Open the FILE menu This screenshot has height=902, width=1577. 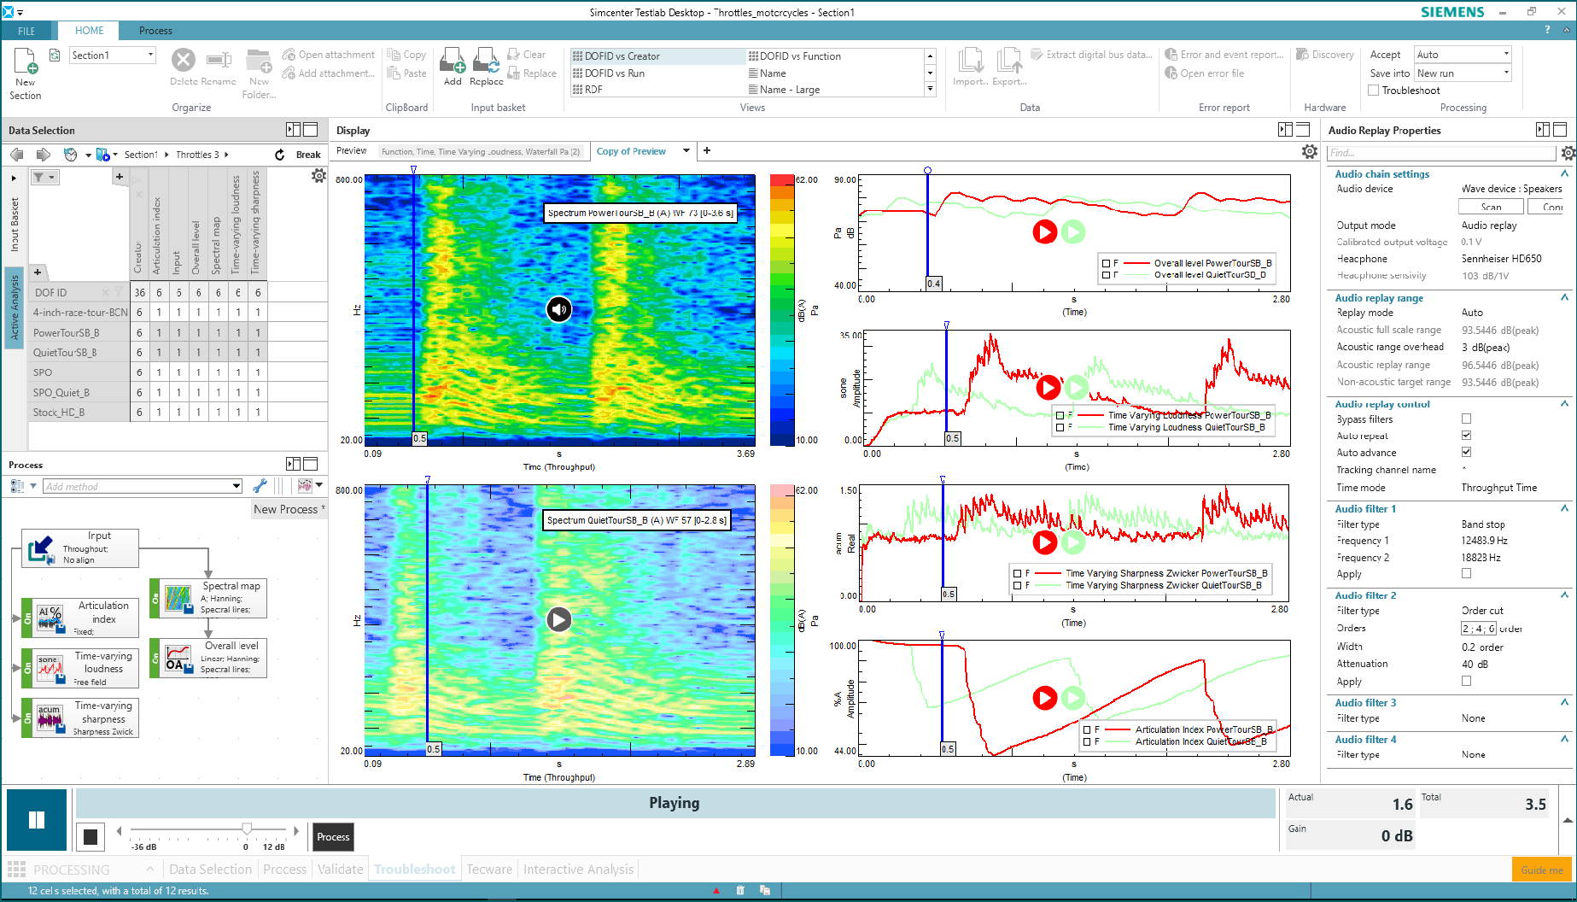click(x=26, y=31)
